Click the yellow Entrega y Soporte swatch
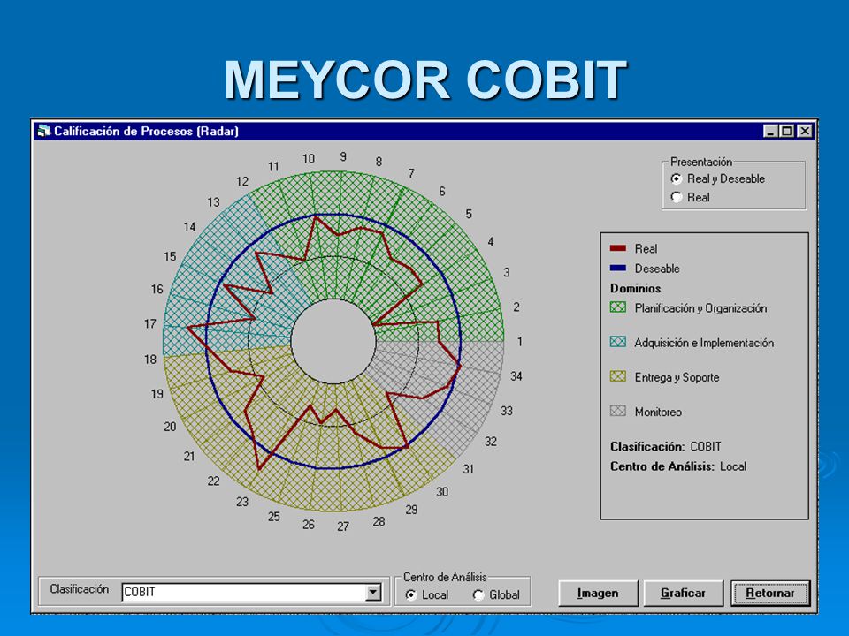 618,376
